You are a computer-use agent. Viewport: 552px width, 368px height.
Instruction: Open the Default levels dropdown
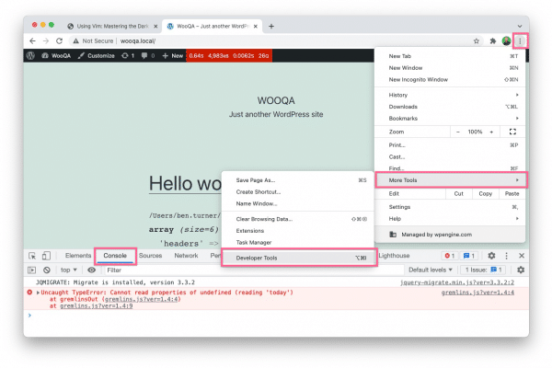[x=431, y=270]
